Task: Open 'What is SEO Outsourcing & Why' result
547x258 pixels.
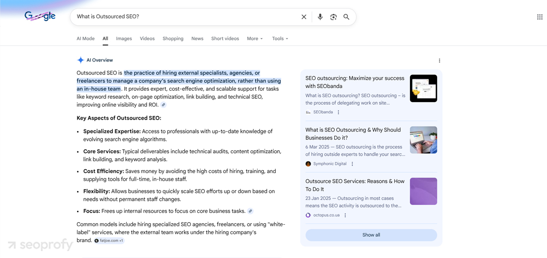Action: coord(353,133)
